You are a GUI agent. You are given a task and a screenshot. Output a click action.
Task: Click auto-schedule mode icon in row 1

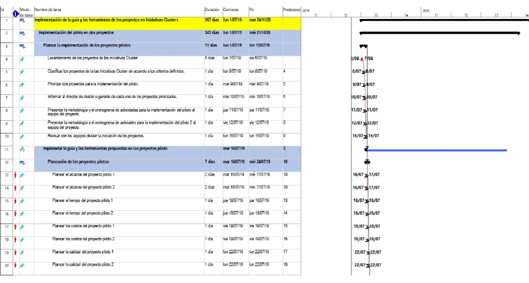point(22,21)
